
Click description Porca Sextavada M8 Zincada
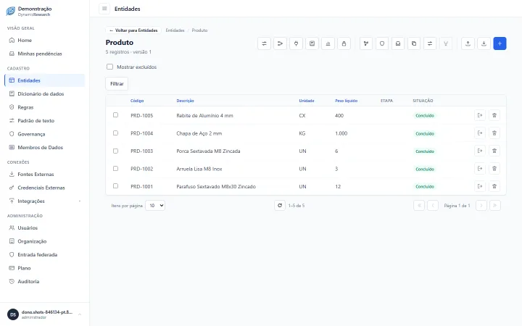[x=208, y=151]
